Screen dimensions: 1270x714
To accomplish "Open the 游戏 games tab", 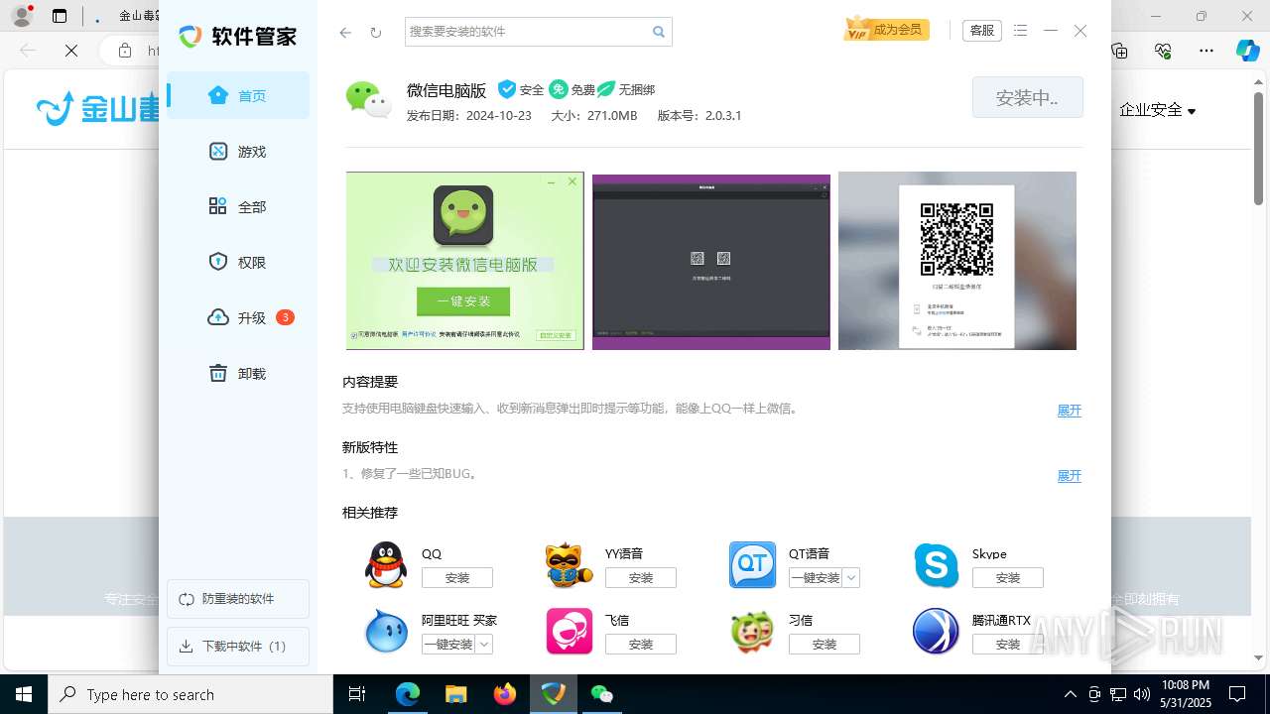I will 238,152.
